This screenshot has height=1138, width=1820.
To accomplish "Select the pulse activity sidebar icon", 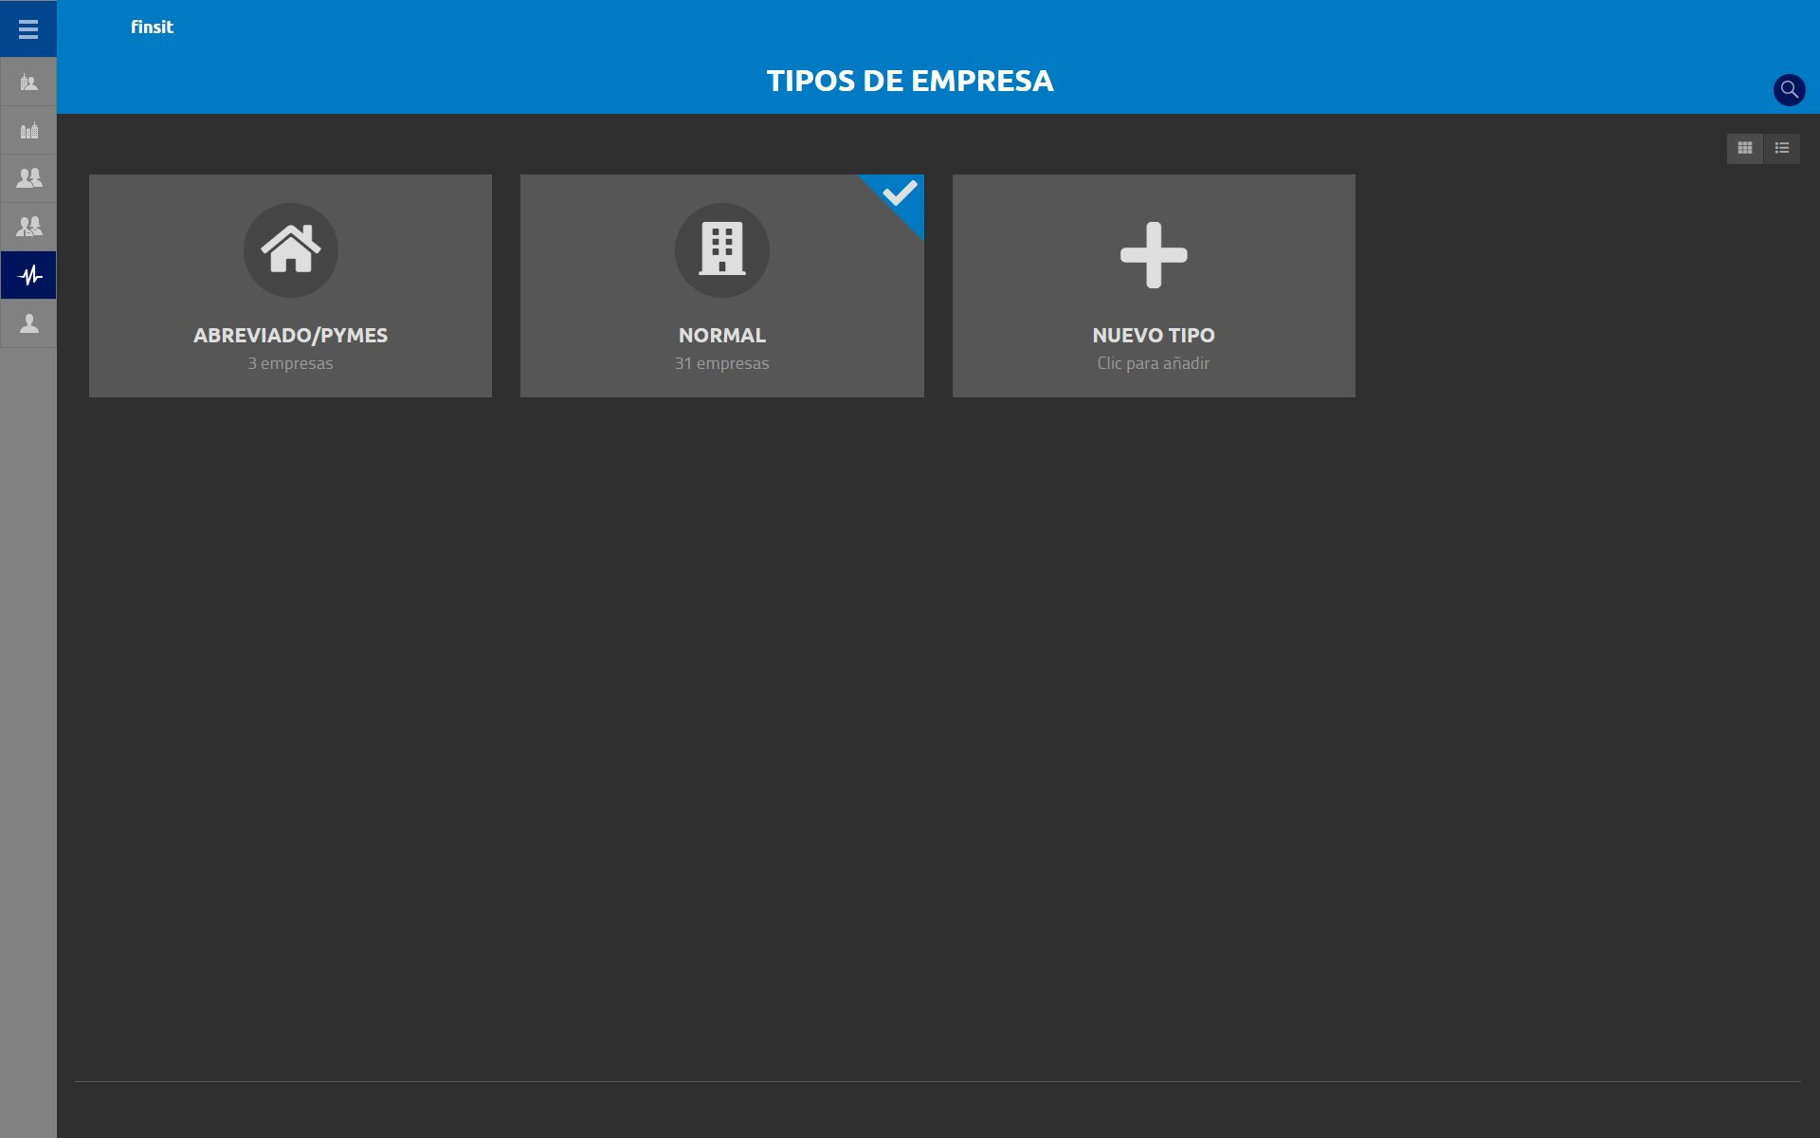I will coord(28,275).
